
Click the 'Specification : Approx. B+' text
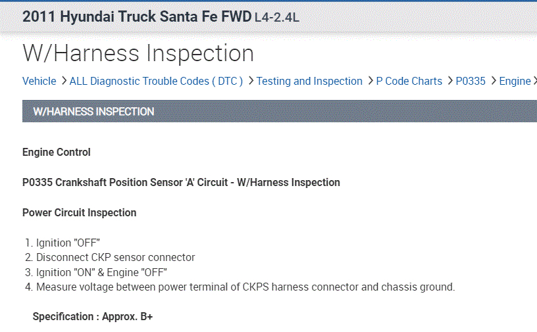coord(93,317)
